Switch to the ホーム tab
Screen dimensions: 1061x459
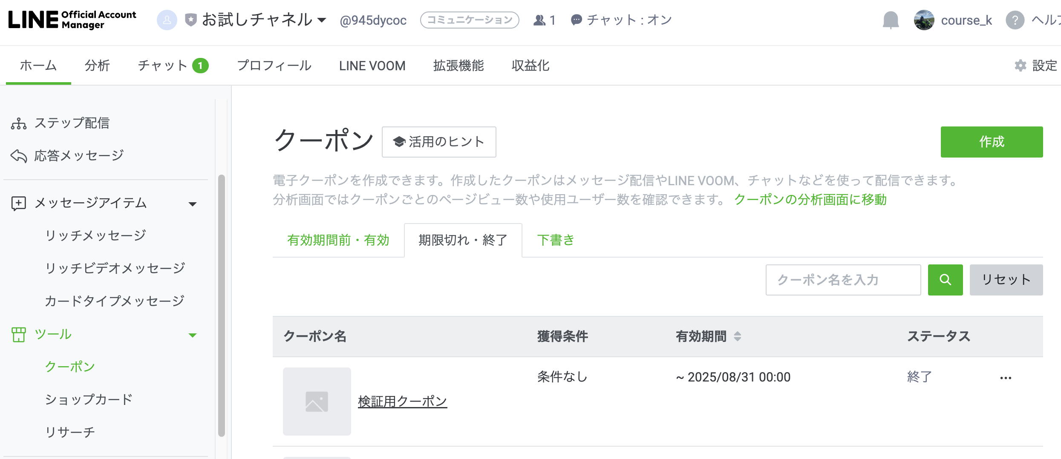click(38, 66)
